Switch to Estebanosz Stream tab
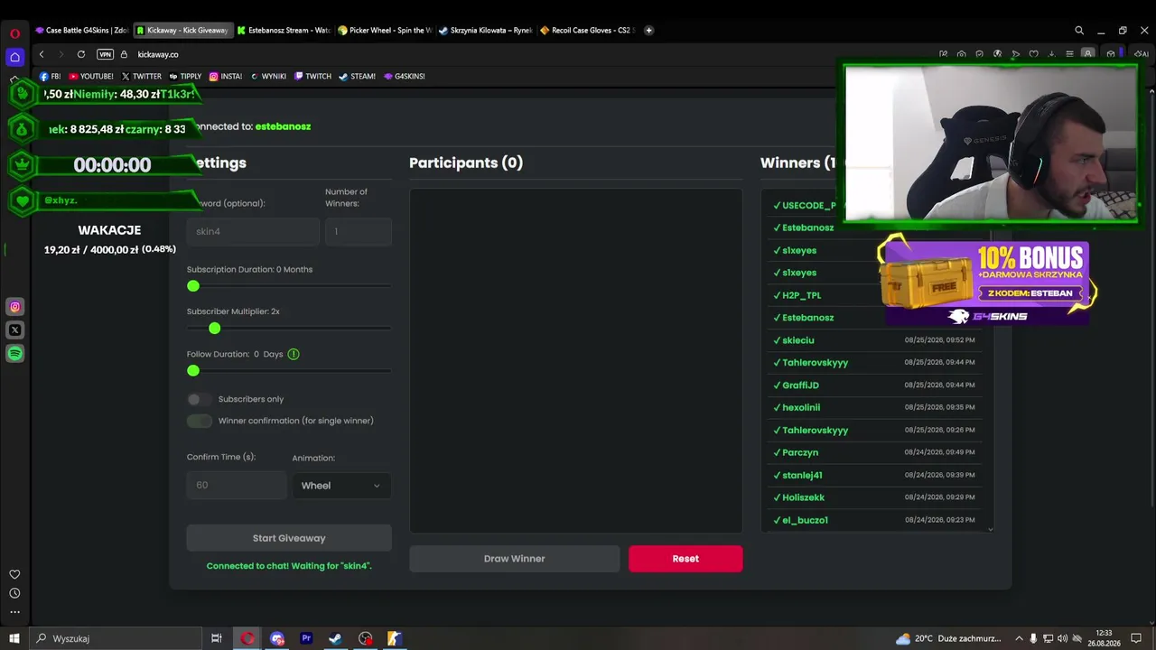1156x650 pixels. click(284, 30)
